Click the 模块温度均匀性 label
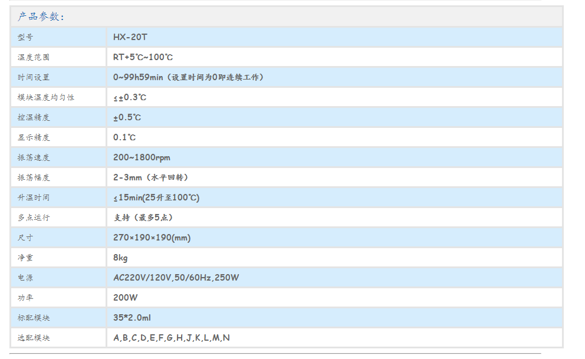585x359 pixels. [45, 97]
